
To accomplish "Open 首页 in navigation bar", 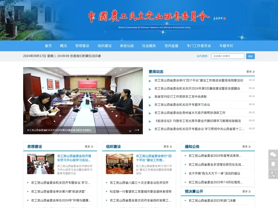I will 48,46.
